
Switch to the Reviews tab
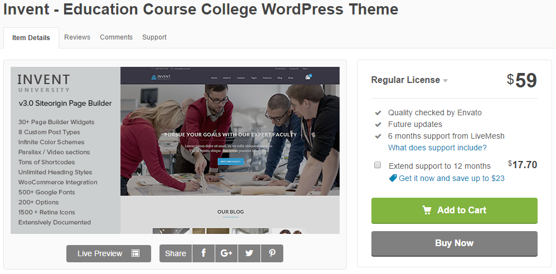78,37
